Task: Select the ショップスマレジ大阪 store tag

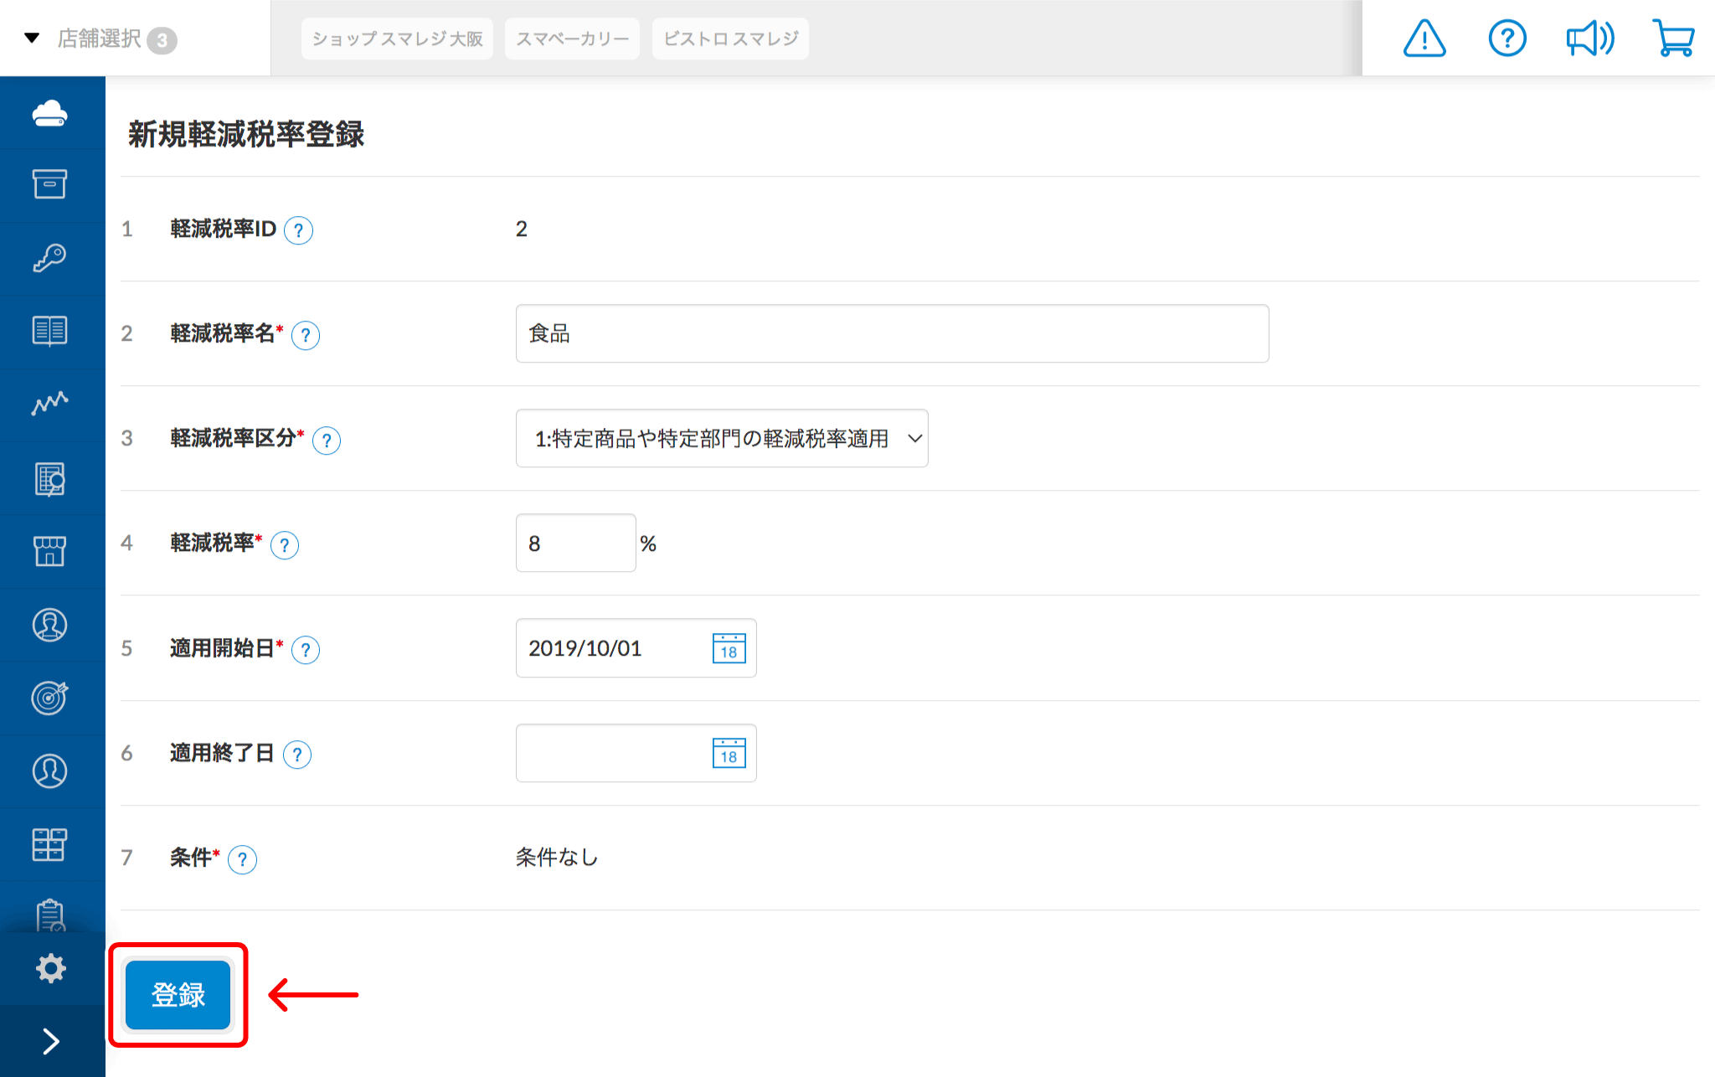Action: 397,39
